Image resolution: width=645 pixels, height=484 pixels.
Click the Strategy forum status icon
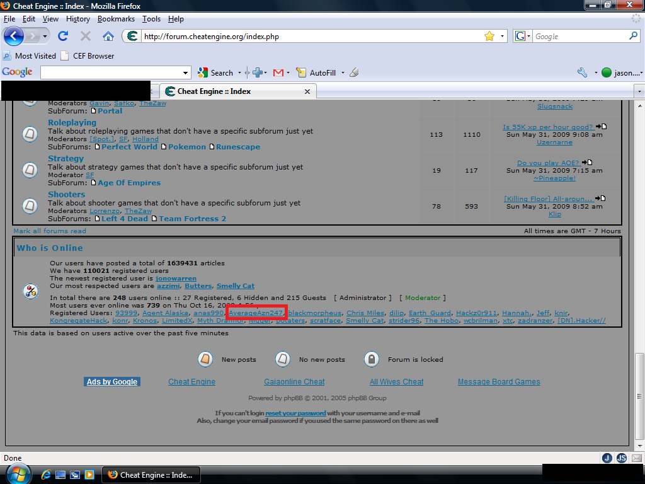point(30,170)
